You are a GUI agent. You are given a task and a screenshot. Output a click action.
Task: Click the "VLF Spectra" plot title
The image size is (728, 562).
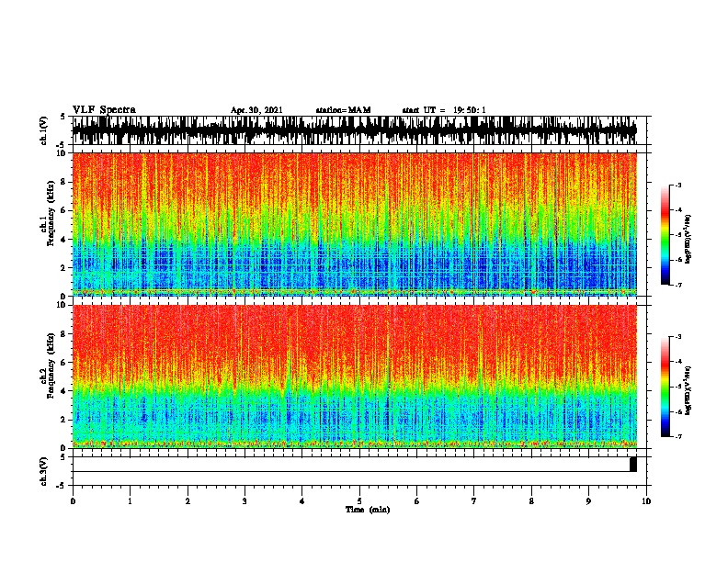click(104, 110)
